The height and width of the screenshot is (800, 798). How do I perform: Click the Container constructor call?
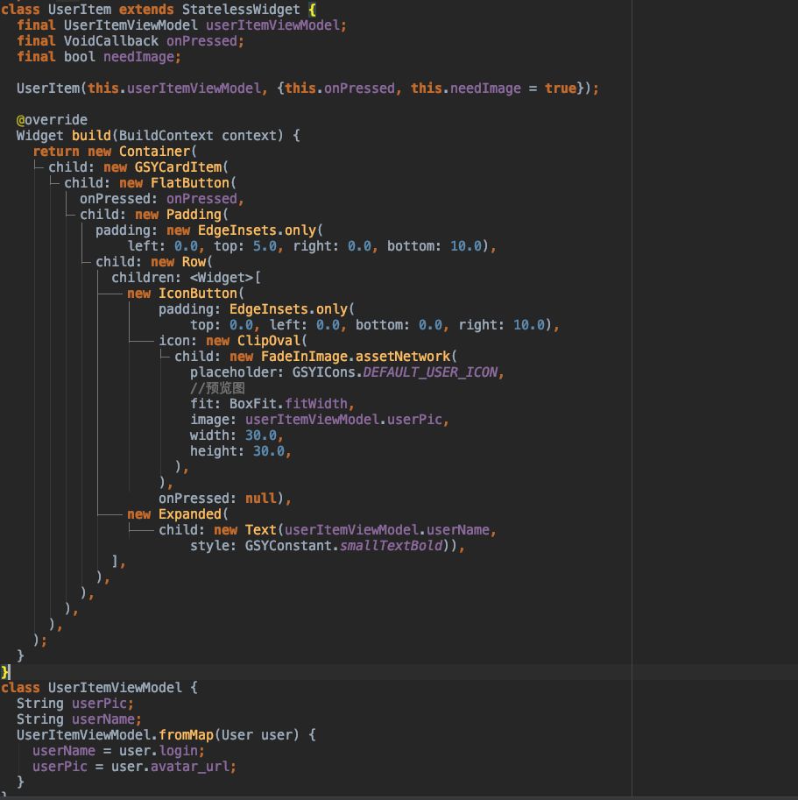154,151
